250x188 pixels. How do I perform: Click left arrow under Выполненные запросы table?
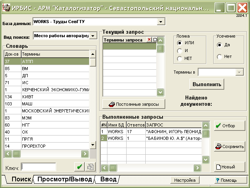tap(105, 168)
